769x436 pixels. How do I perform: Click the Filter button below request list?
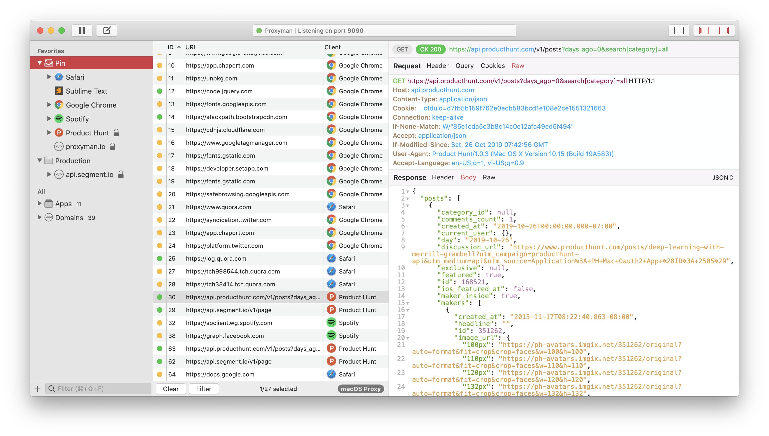[203, 389]
